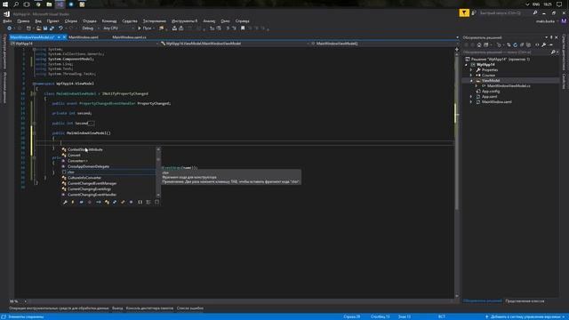The image size is (569, 320).
Task: Click the Undo arrow in toolbar
Action: click(61, 28)
